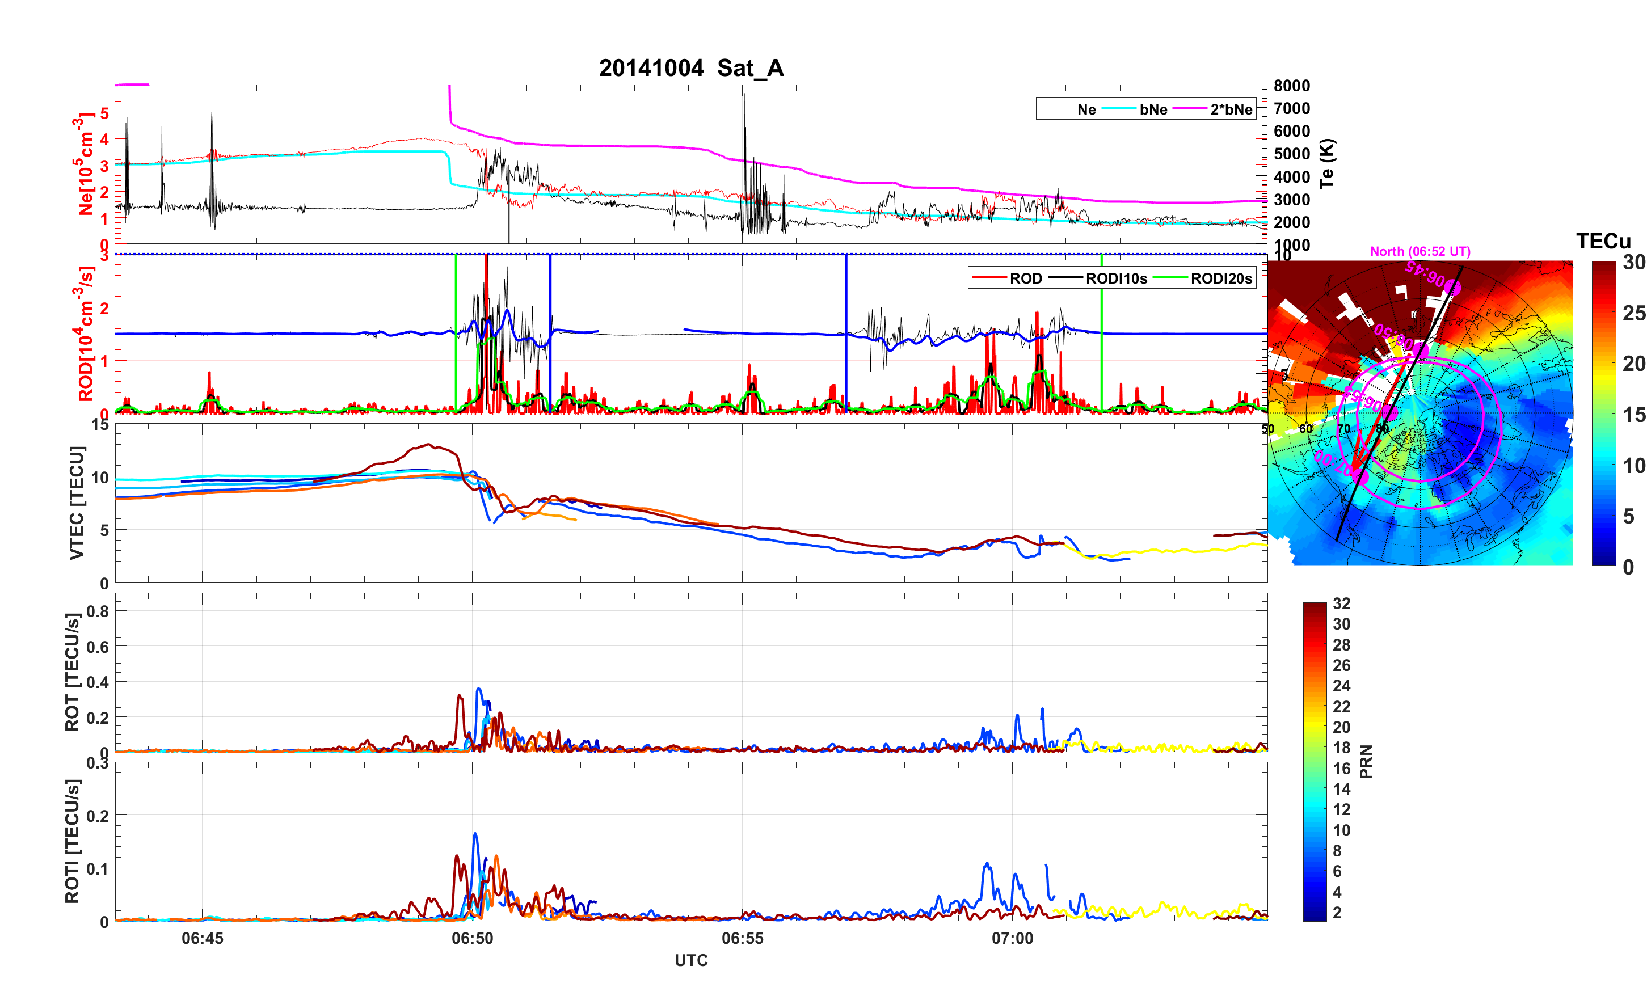Click the magenta 2*bNe legend line

[x=1190, y=109]
